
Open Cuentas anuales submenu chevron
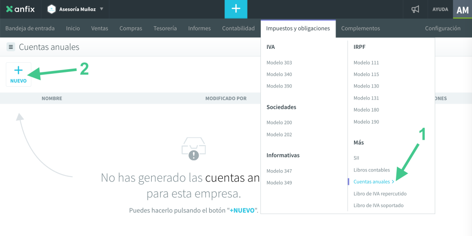(x=393, y=182)
